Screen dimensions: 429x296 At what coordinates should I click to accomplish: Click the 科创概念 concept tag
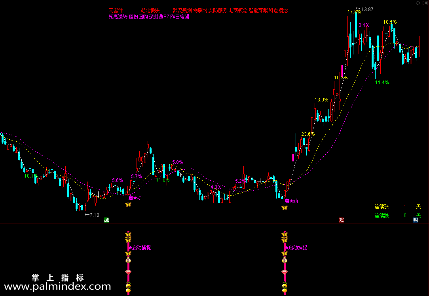click(279, 10)
